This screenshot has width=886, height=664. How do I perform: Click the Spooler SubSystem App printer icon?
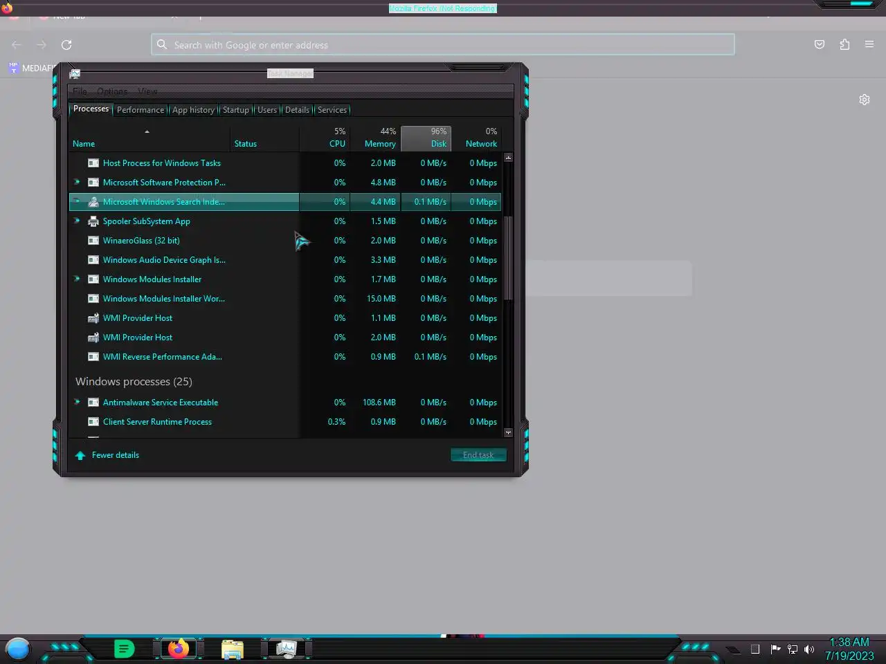pos(93,221)
